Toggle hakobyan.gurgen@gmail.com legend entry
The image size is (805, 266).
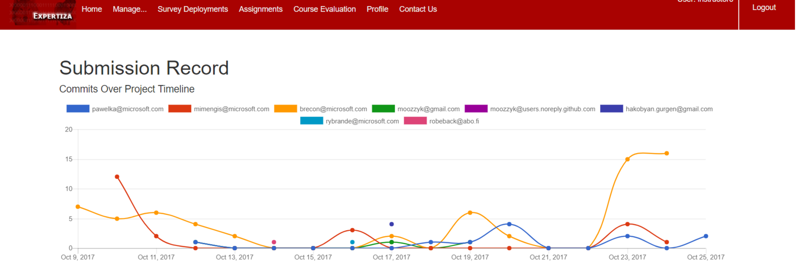click(x=656, y=109)
